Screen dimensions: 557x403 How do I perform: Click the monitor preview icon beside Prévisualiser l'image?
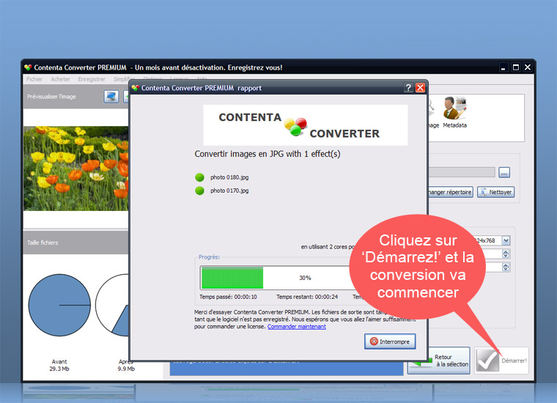111,96
